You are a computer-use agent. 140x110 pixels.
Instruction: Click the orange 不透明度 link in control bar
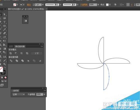84,5
